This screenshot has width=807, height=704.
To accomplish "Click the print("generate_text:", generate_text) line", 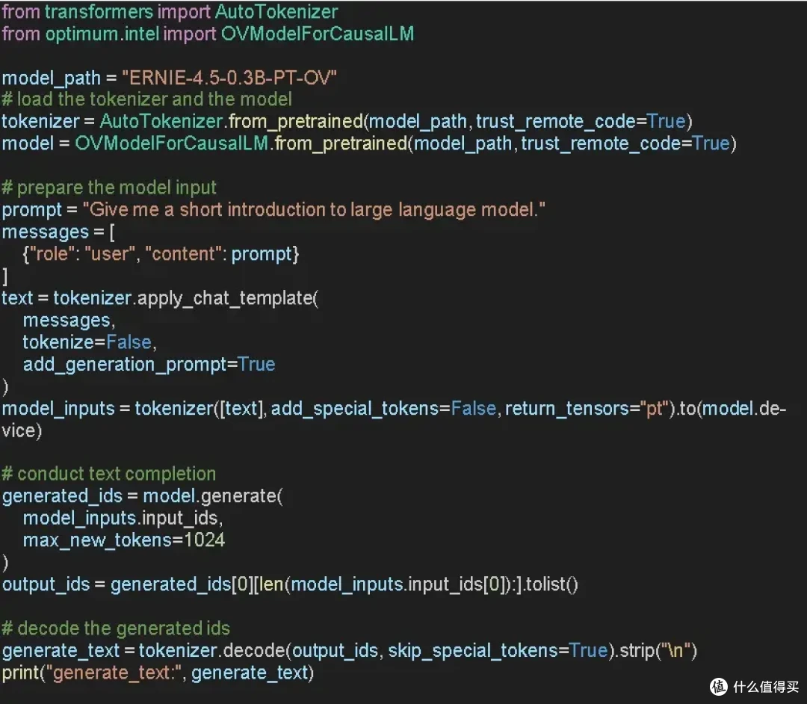I will [x=158, y=673].
